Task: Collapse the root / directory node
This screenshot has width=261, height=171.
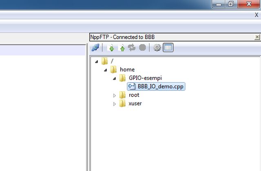Action: click(97, 61)
